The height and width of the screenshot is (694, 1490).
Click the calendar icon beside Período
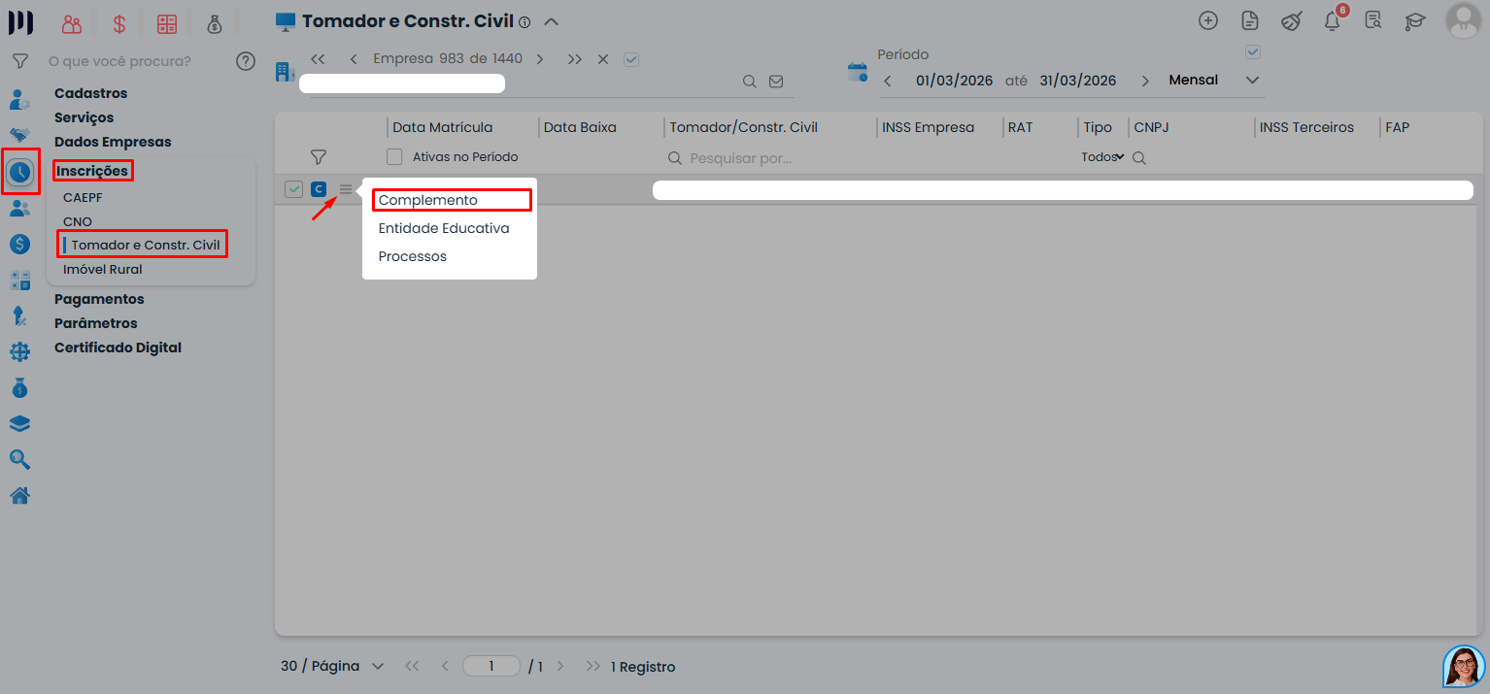(857, 72)
